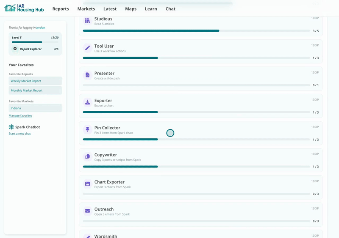This screenshot has width=339, height=238.
Task: Click the Spark Chatbot asterisk icon
Action: [x=11, y=127]
